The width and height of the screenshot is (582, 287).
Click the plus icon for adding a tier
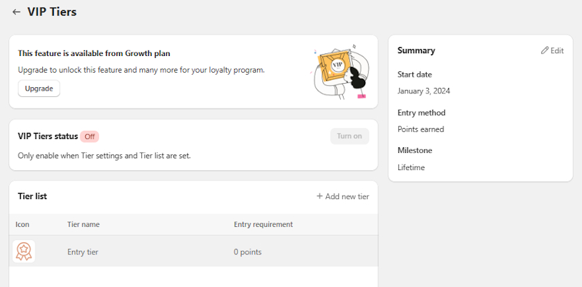coord(319,196)
